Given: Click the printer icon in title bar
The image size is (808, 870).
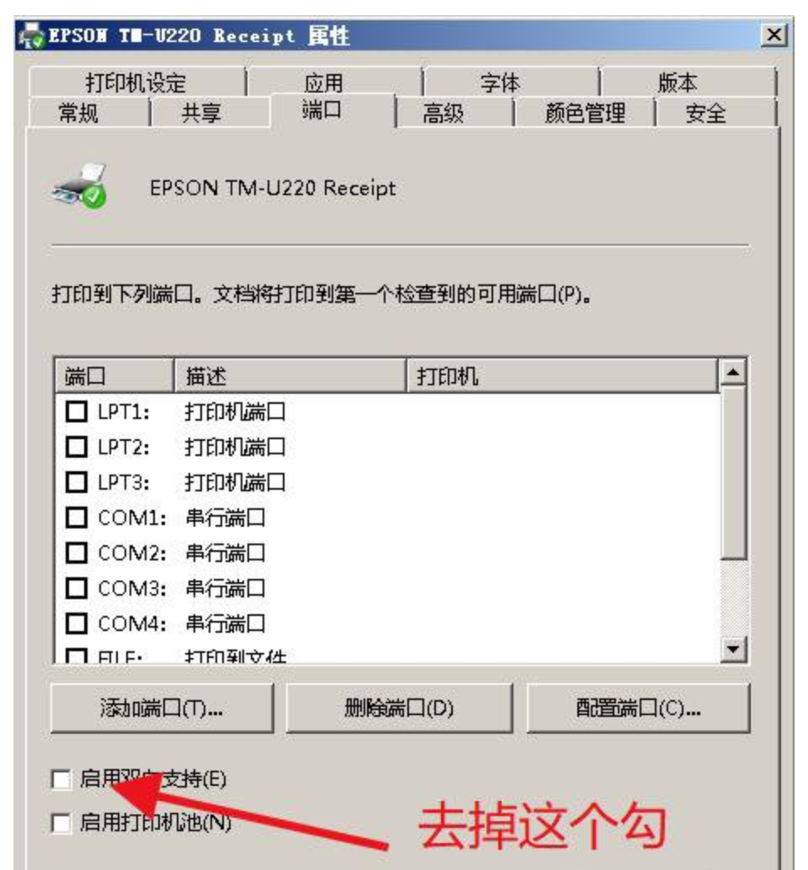Looking at the screenshot, I should (x=31, y=35).
